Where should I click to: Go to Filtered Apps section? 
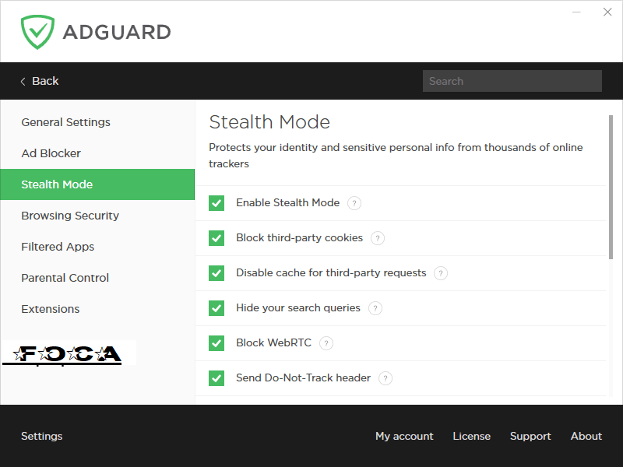coord(97,247)
